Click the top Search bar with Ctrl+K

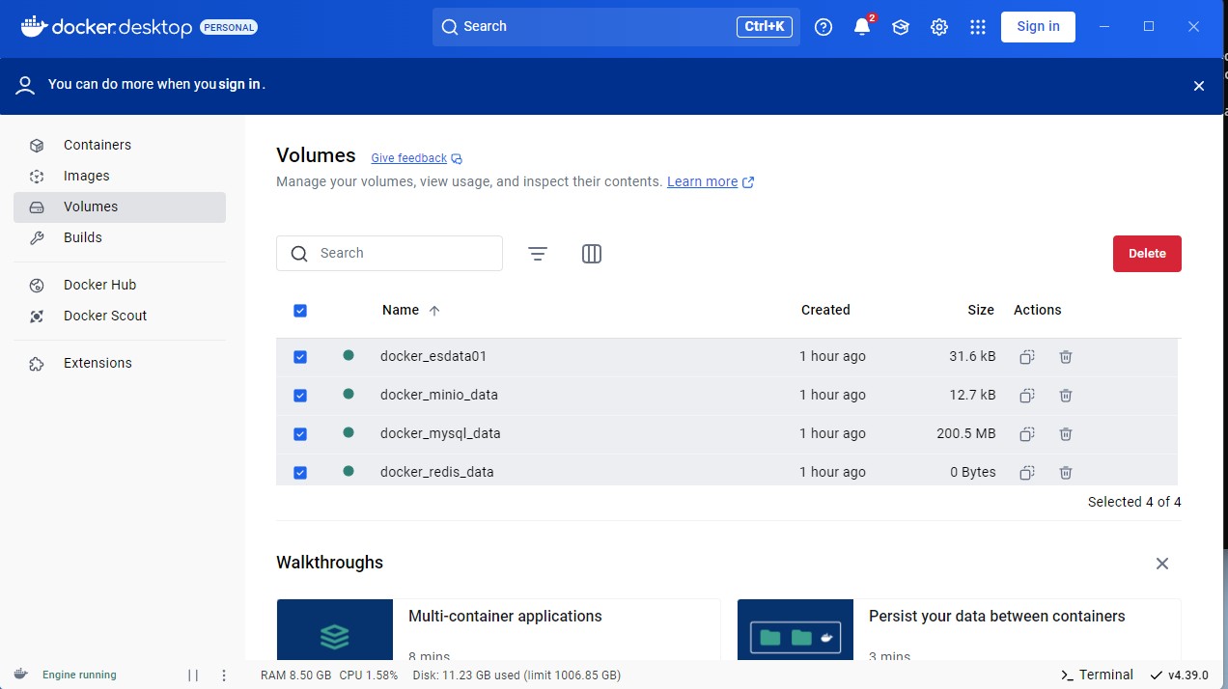pos(616,27)
